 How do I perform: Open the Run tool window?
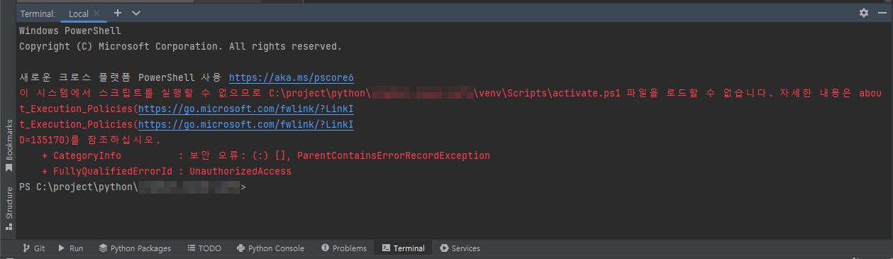pyautogui.click(x=70, y=248)
